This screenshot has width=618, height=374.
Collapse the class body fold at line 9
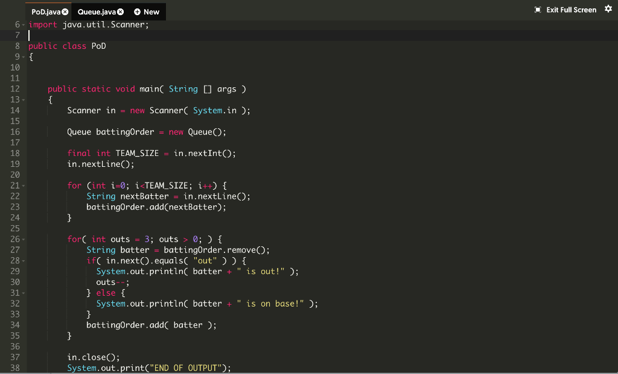pos(24,57)
